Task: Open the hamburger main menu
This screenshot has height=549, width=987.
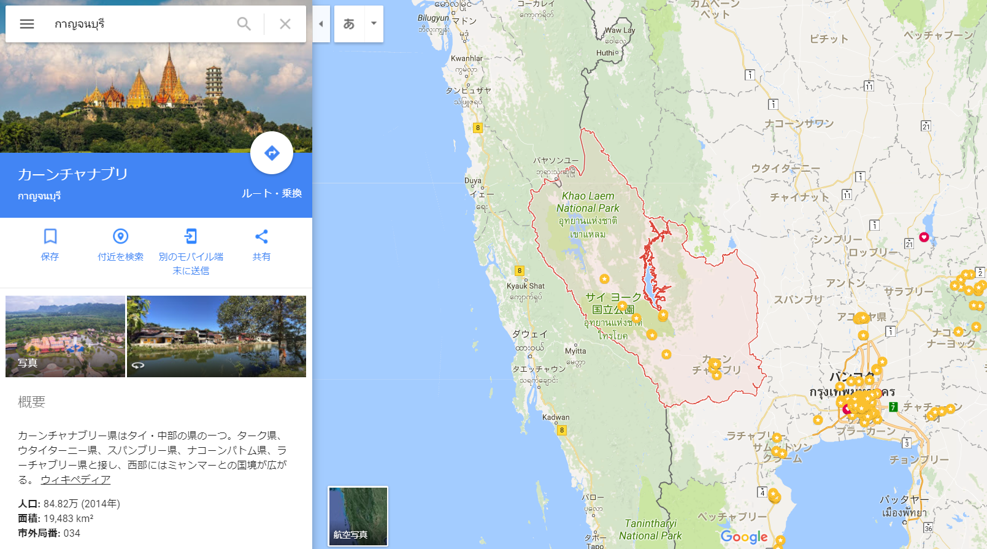Action: 27,24
